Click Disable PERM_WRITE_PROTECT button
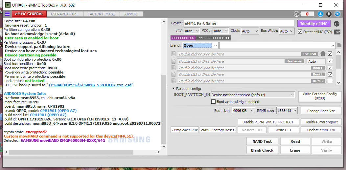 coord(268,122)
